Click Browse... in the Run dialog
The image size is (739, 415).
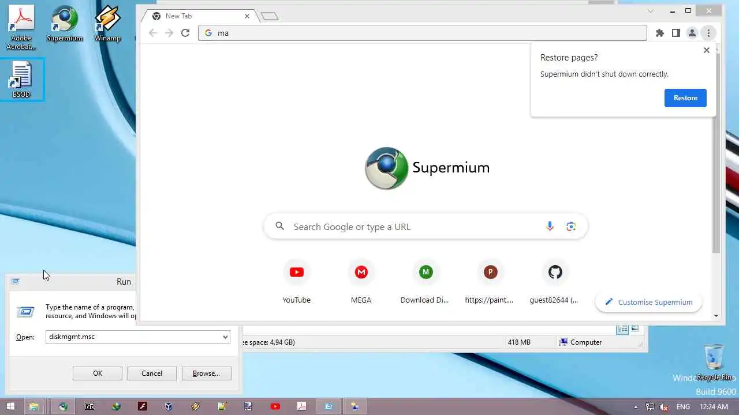(206, 373)
